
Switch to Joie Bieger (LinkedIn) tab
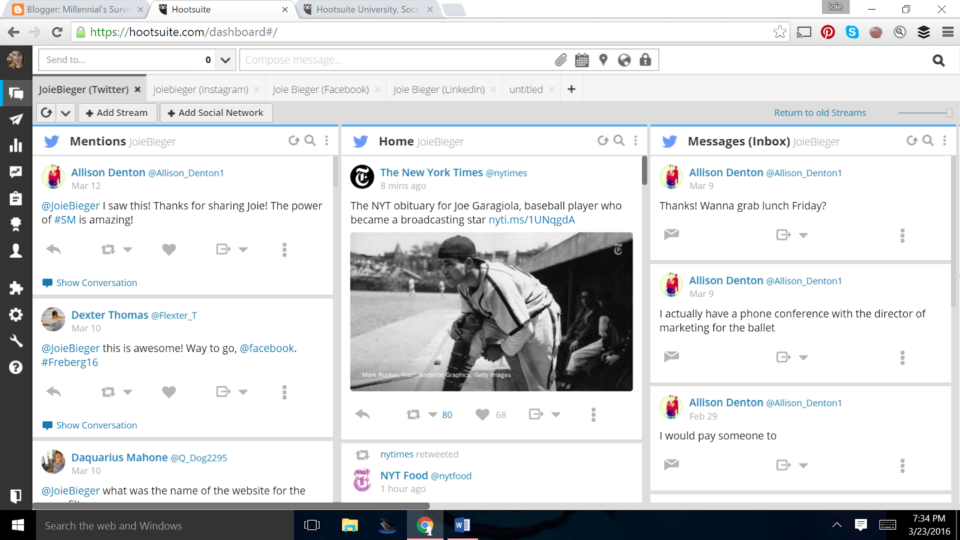(439, 89)
